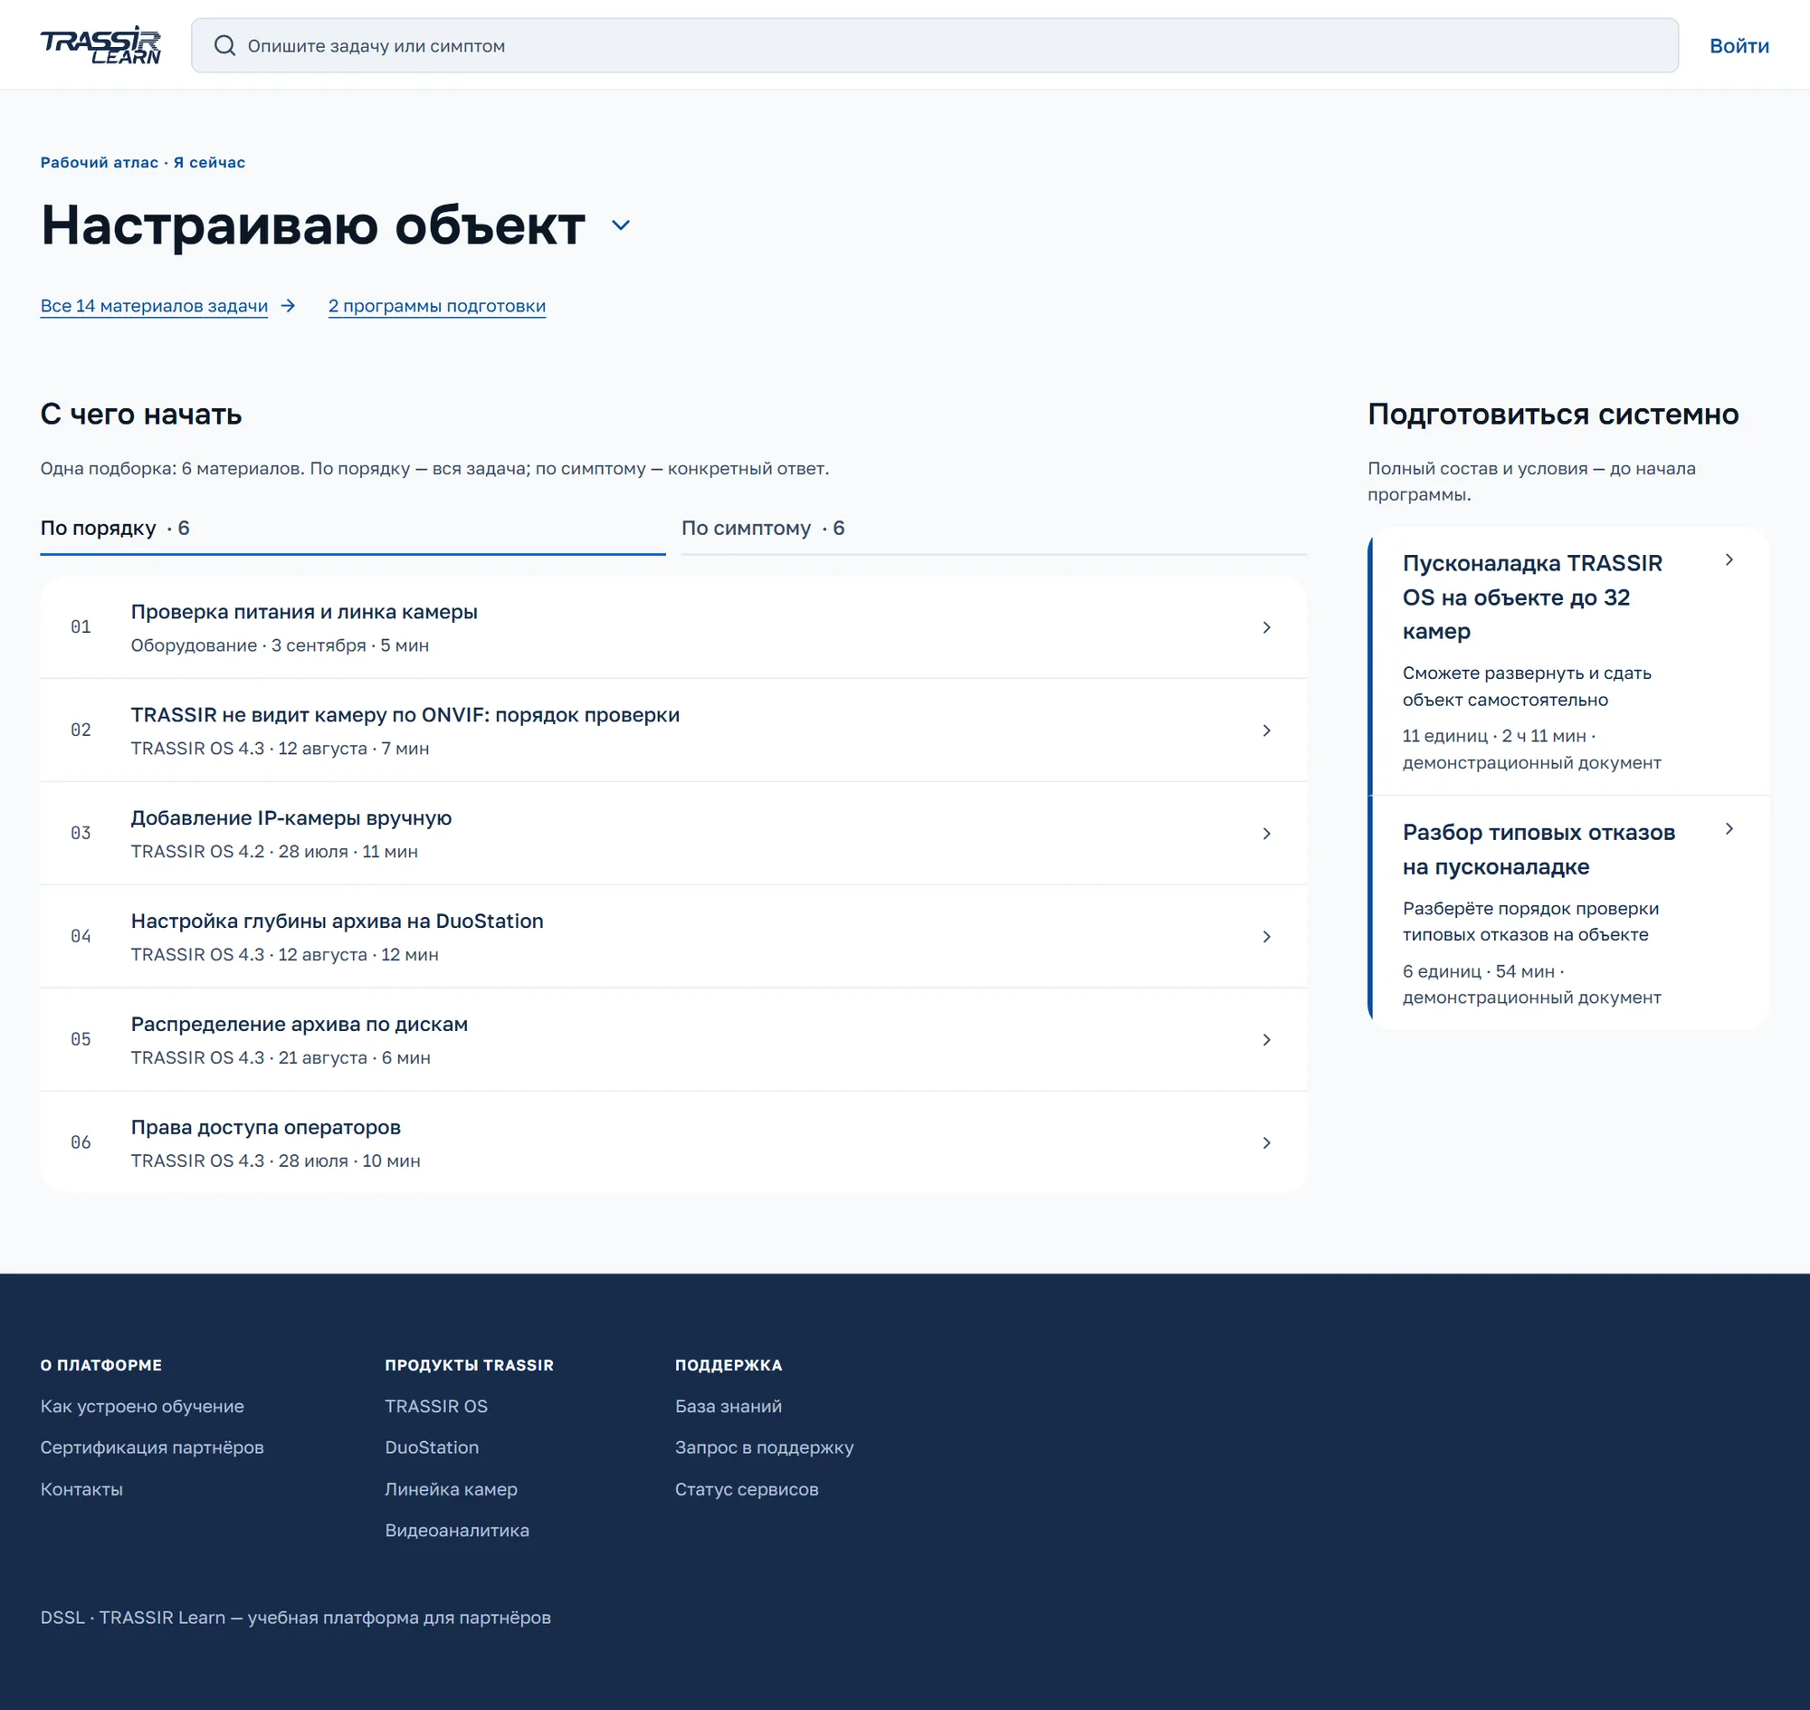Click chevron on Настройка глубины архива row
Image resolution: width=1810 pixels, height=1710 pixels.
[x=1266, y=936]
